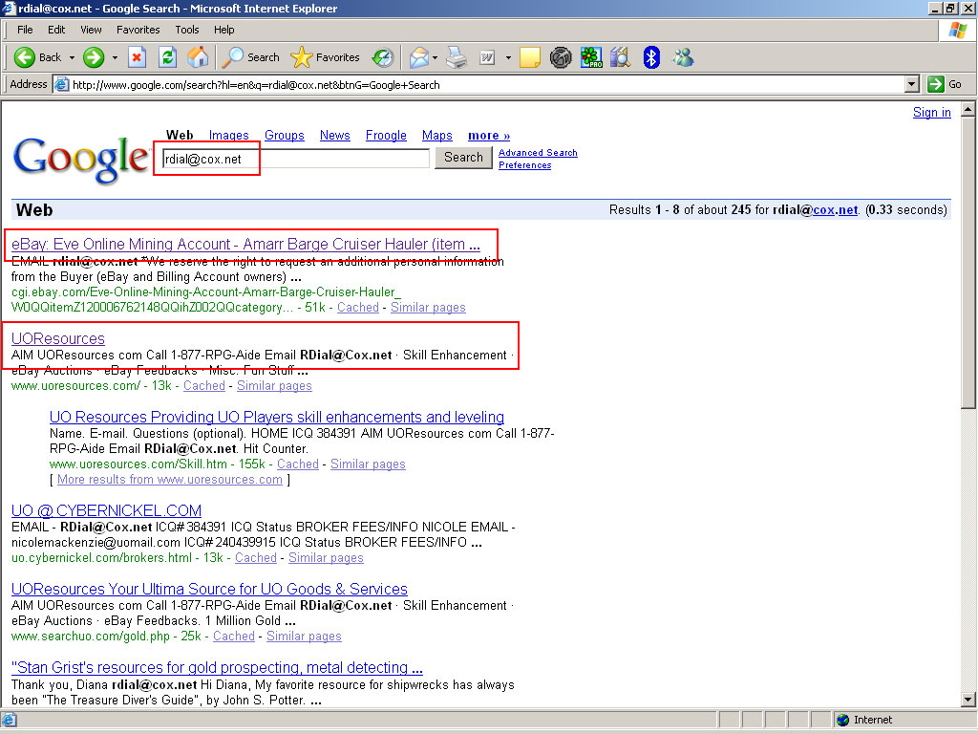Open More results from www.uoresources.com
978x734 pixels.
point(170,480)
